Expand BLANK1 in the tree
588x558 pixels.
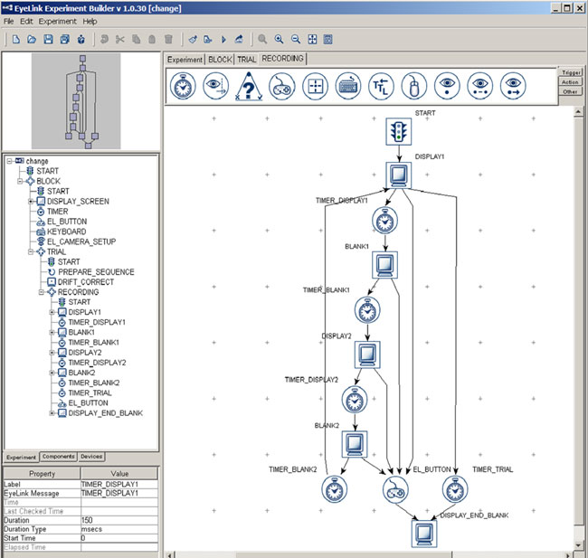pos(52,332)
